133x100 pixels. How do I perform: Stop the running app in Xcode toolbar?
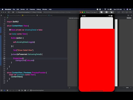13,12
